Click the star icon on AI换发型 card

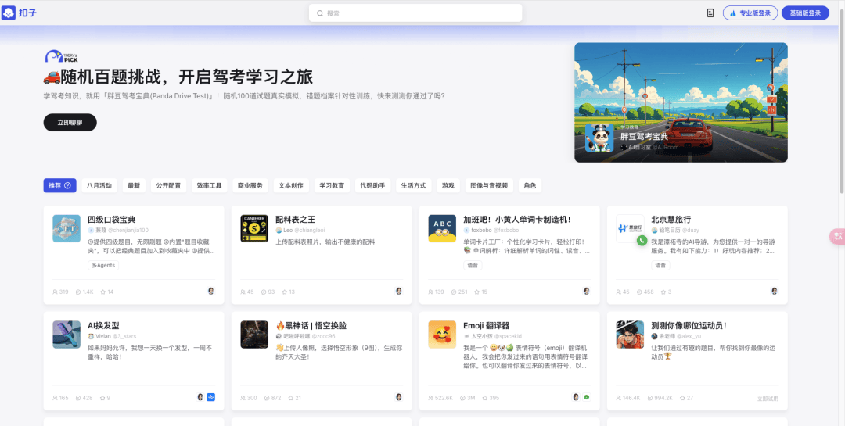point(102,398)
